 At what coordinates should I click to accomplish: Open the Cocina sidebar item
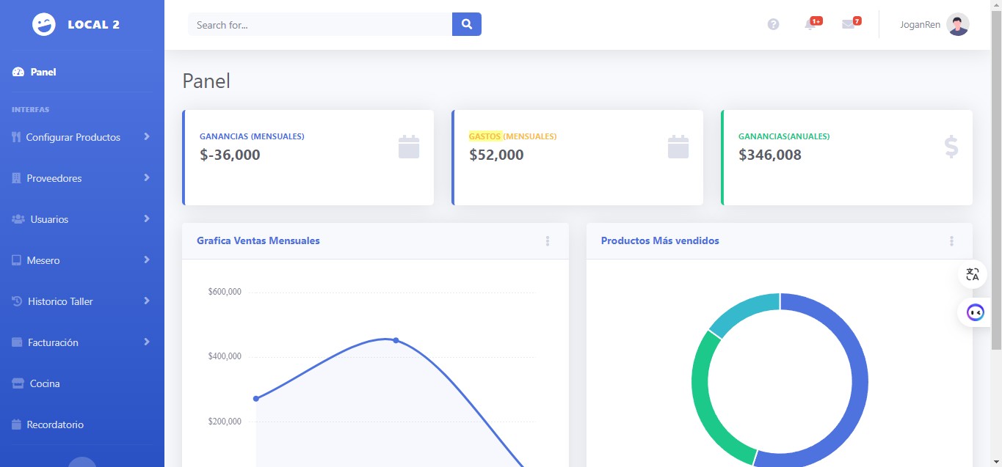click(x=44, y=383)
